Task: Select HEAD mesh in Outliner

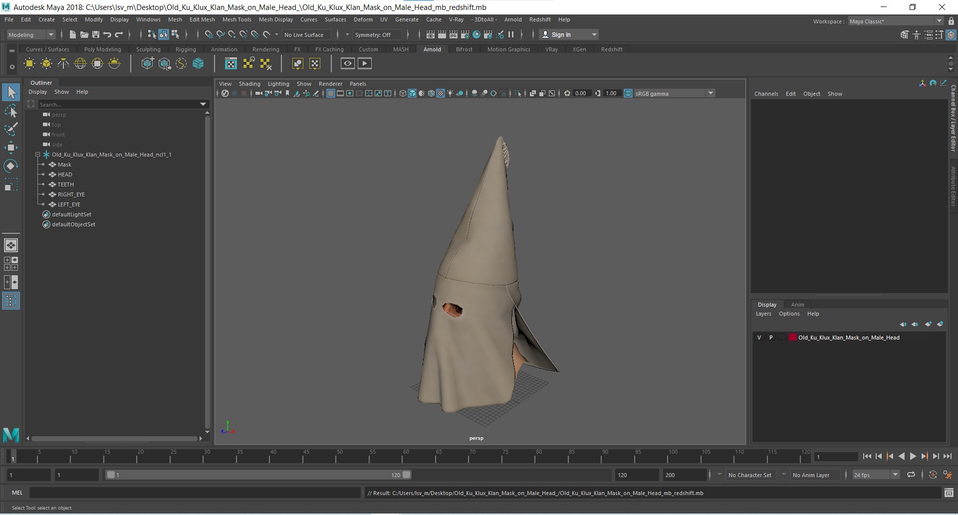Action: pyautogui.click(x=65, y=174)
